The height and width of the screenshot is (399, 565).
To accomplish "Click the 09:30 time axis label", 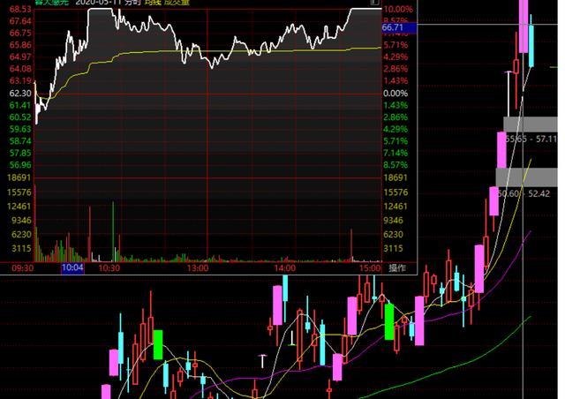I will coord(23,268).
